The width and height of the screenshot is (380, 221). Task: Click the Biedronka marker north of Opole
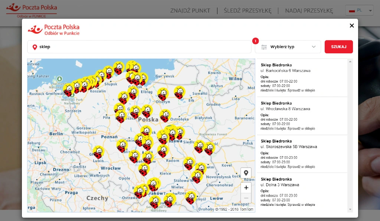click(144, 169)
